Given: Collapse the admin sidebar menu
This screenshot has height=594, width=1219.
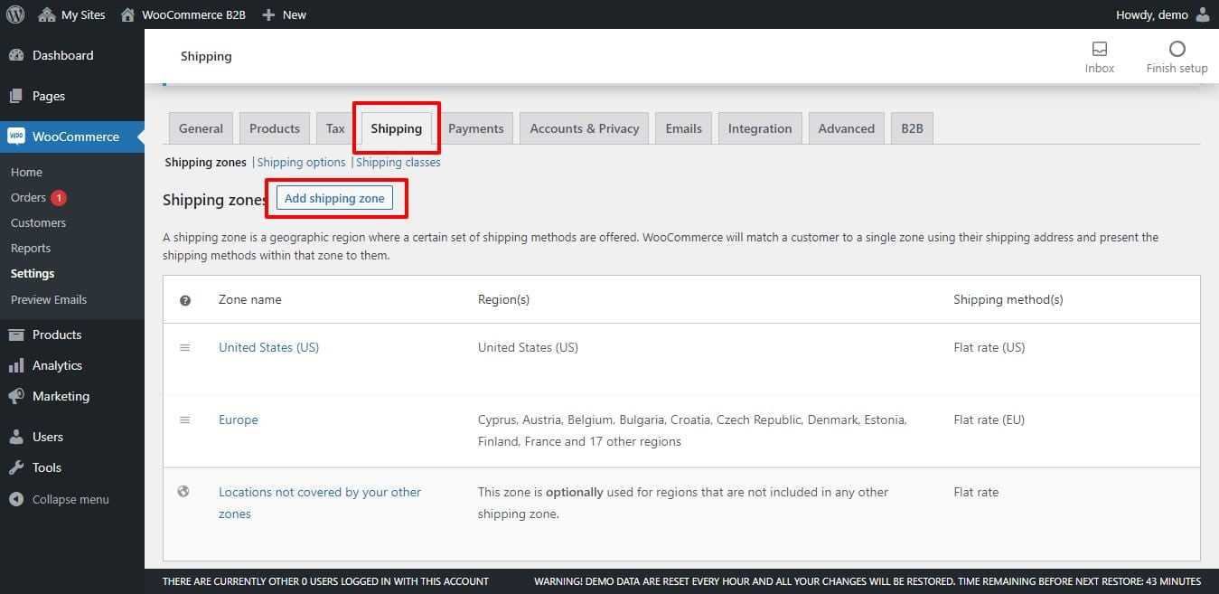Looking at the screenshot, I should click(59, 499).
